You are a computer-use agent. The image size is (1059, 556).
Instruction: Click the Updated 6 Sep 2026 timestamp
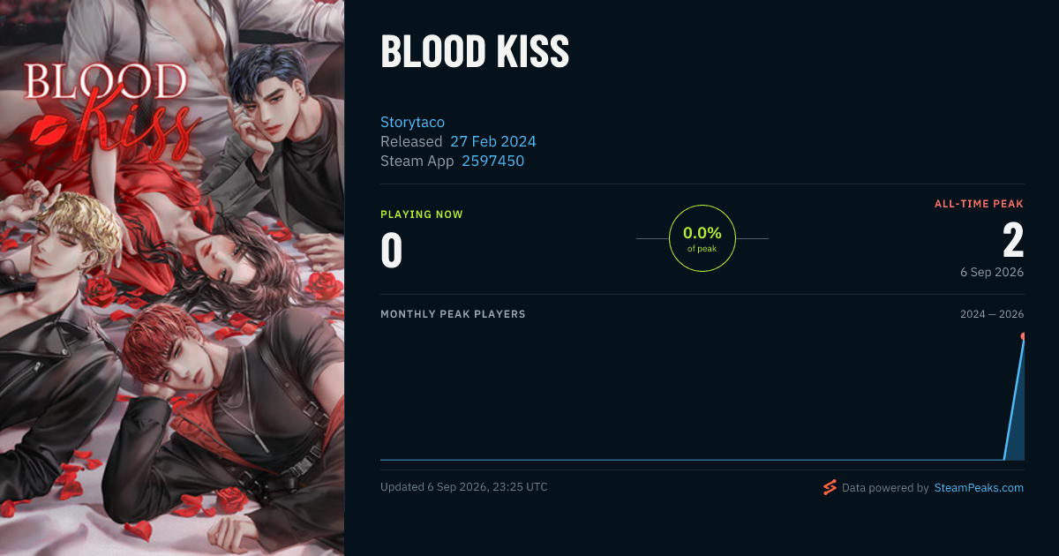click(x=464, y=487)
